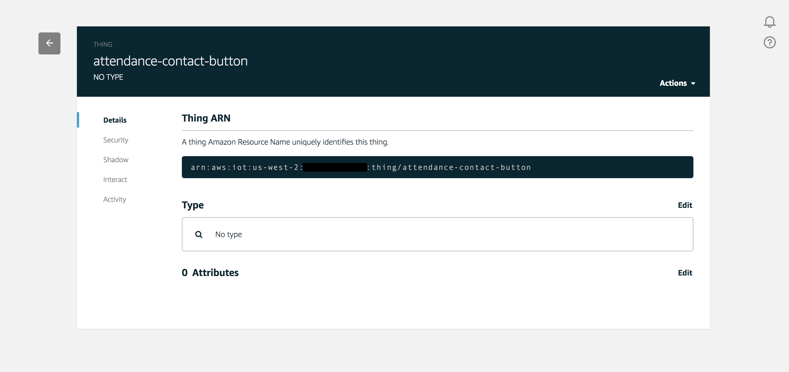View the Activity tab
This screenshot has height=372, width=789.
tap(115, 199)
